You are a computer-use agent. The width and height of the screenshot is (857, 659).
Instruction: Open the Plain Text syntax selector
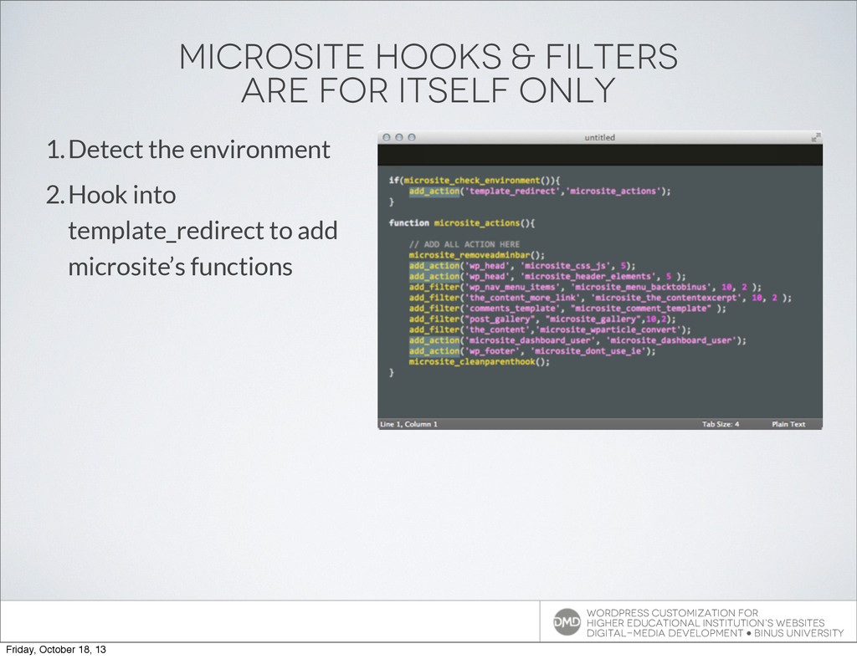788,424
